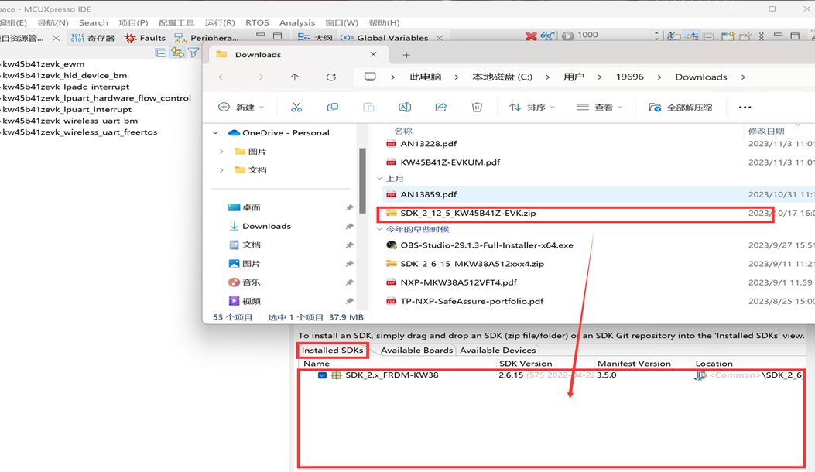The height and width of the screenshot is (472, 815).
Task: Click the Cut scissors icon in Explorer
Action: tap(296, 108)
